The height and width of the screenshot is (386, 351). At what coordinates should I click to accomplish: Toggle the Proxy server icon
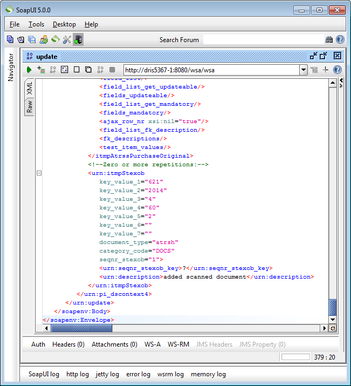coord(78,39)
